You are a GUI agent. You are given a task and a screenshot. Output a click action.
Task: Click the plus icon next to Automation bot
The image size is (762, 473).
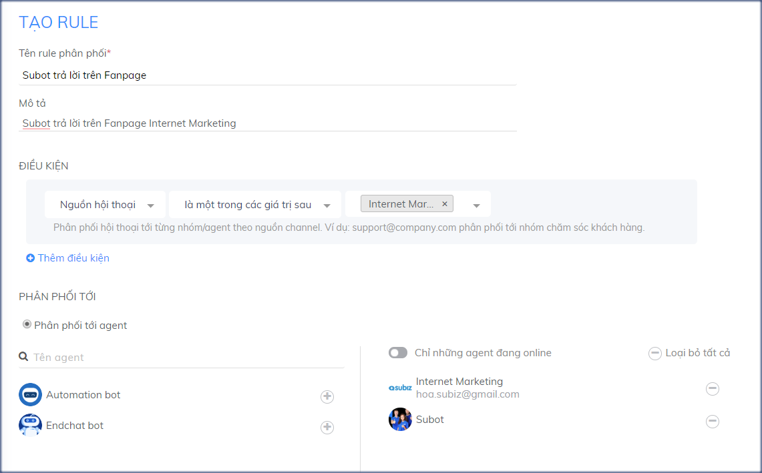pos(327,397)
